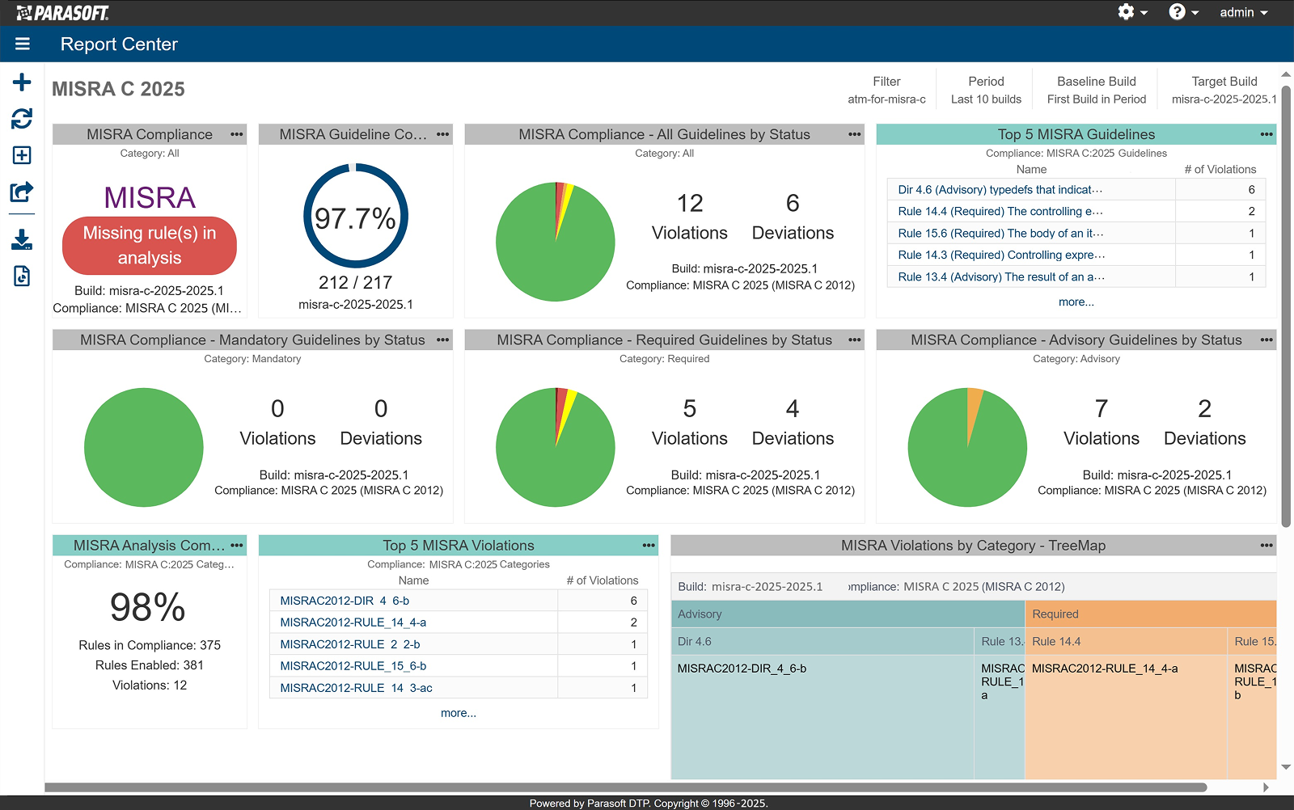Click more... under Top 5 MISRA Guidelines
1294x810 pixels.
[x=1076, y=302]
